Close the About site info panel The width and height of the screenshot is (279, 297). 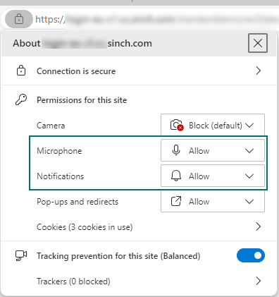[258, 43]
